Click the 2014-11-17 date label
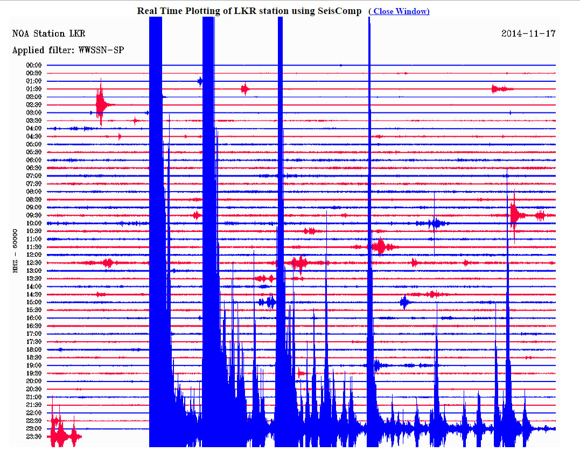 coord(528,33)
